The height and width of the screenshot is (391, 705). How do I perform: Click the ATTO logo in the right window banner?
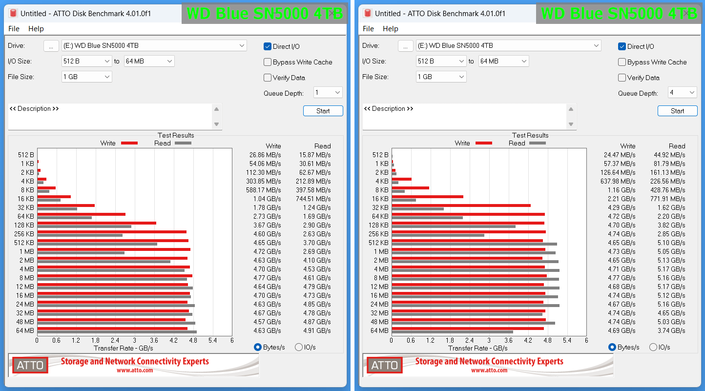pos(385,365)
